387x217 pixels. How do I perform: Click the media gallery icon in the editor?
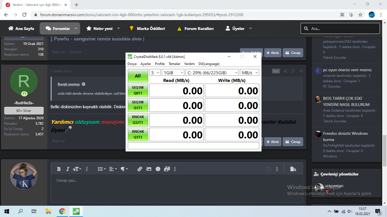[167, 169]
